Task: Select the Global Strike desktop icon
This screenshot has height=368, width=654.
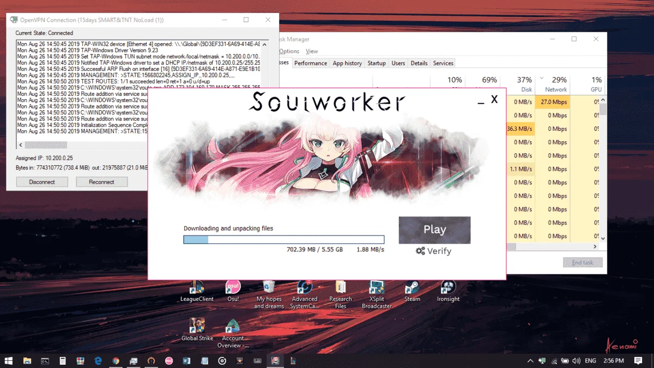Action: coord(197,330)
